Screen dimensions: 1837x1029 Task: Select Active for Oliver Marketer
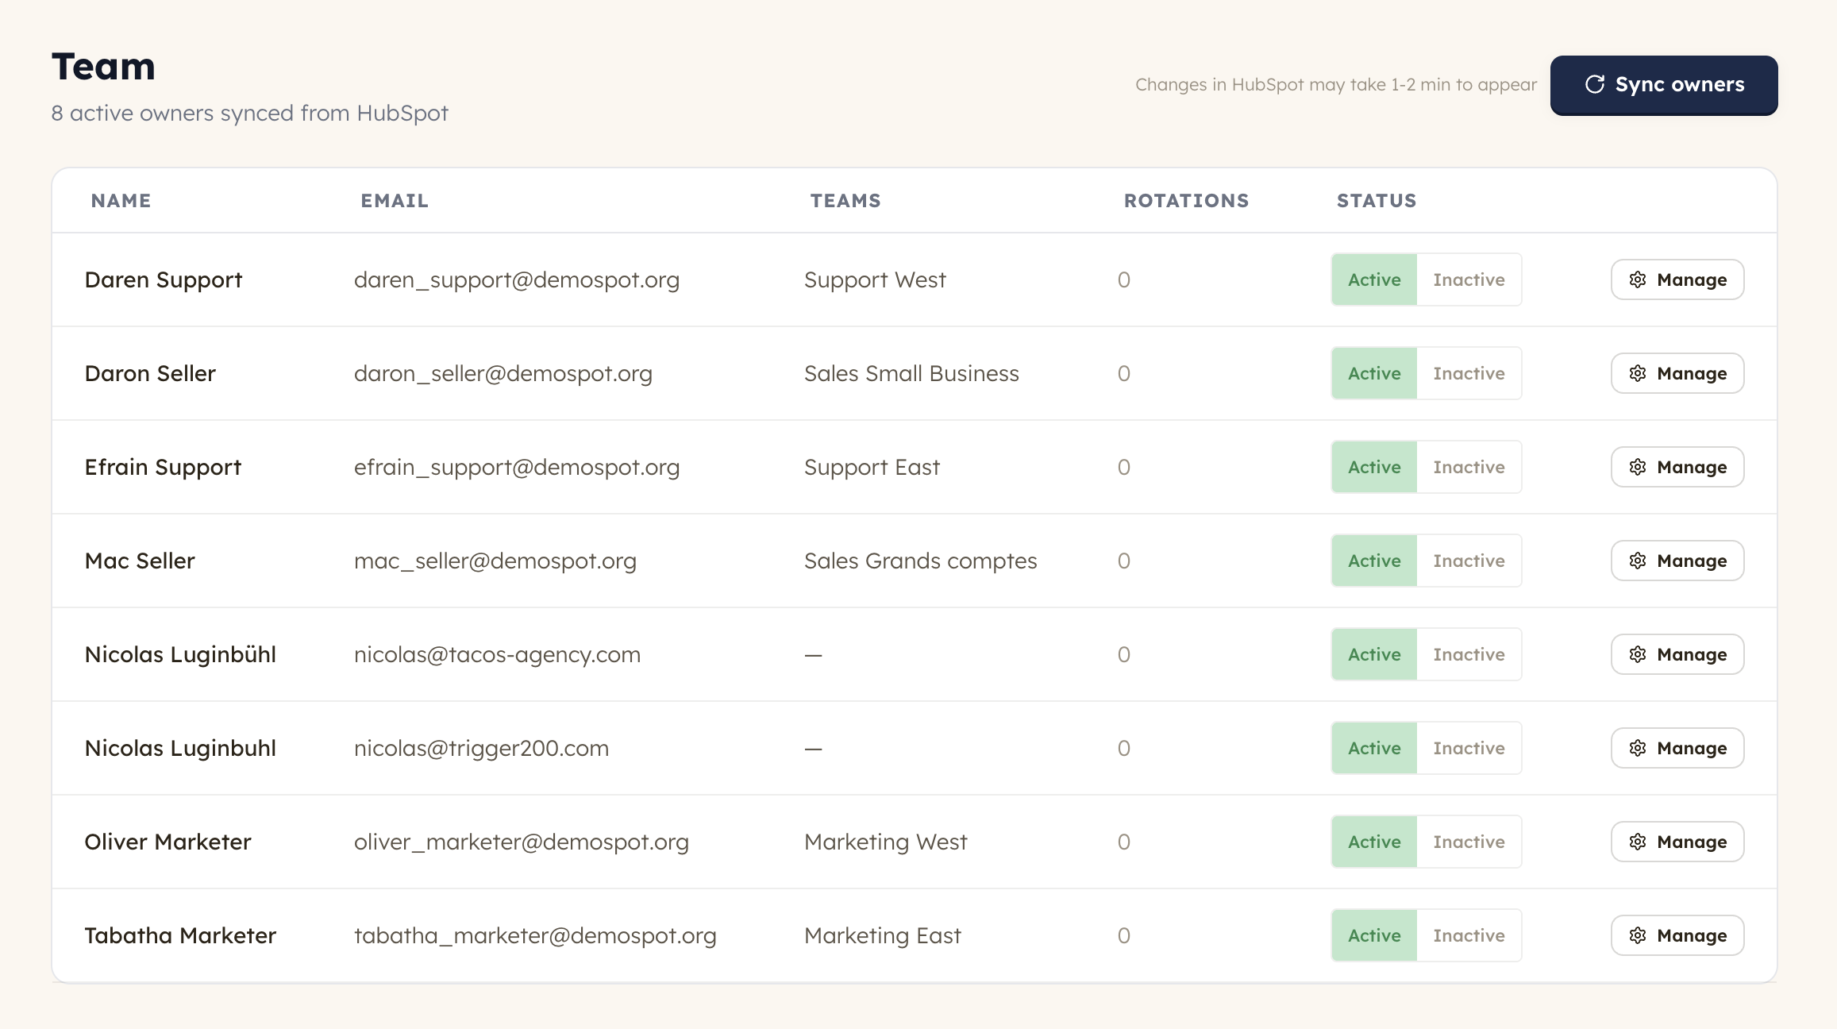[1374, 842]
